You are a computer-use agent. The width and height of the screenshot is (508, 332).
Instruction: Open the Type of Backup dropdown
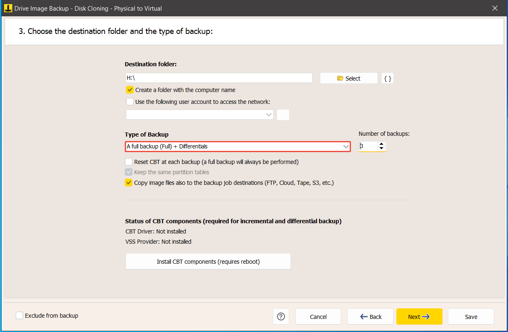coord(346,146)
